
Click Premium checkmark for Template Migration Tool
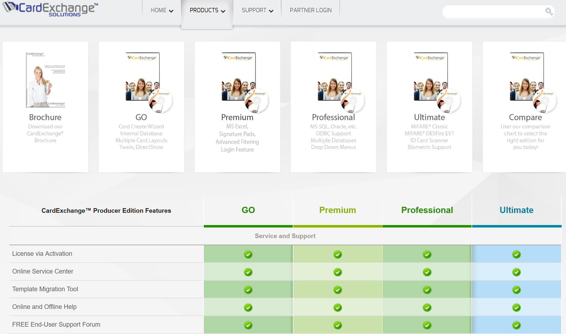pos(338,290)
